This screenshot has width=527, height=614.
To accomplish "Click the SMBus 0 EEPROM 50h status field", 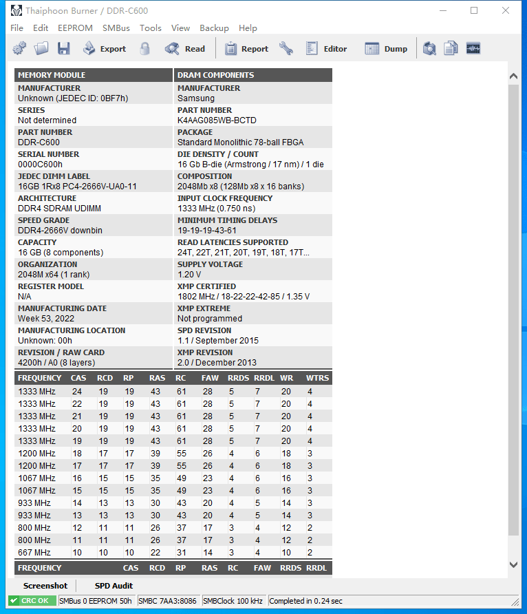I will [x=96, y=601].
